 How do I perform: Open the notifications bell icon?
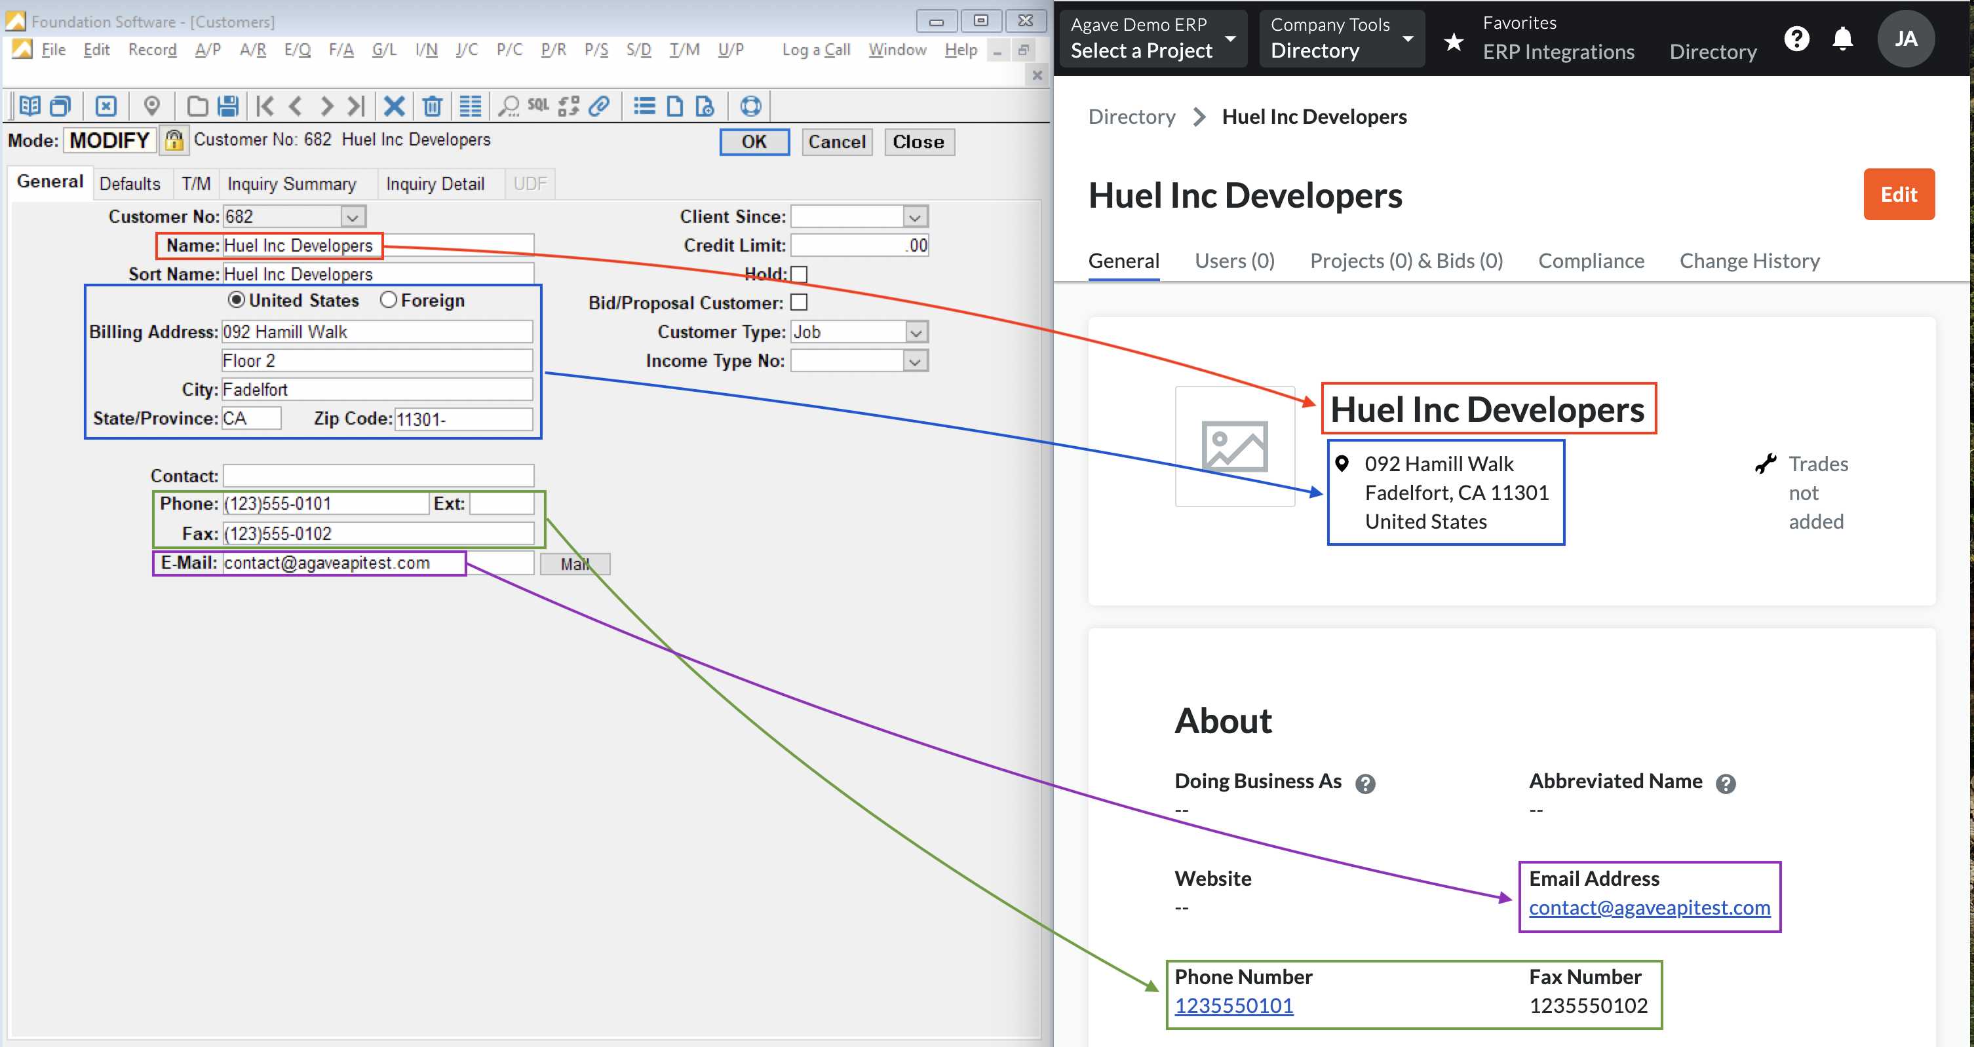1842,38
